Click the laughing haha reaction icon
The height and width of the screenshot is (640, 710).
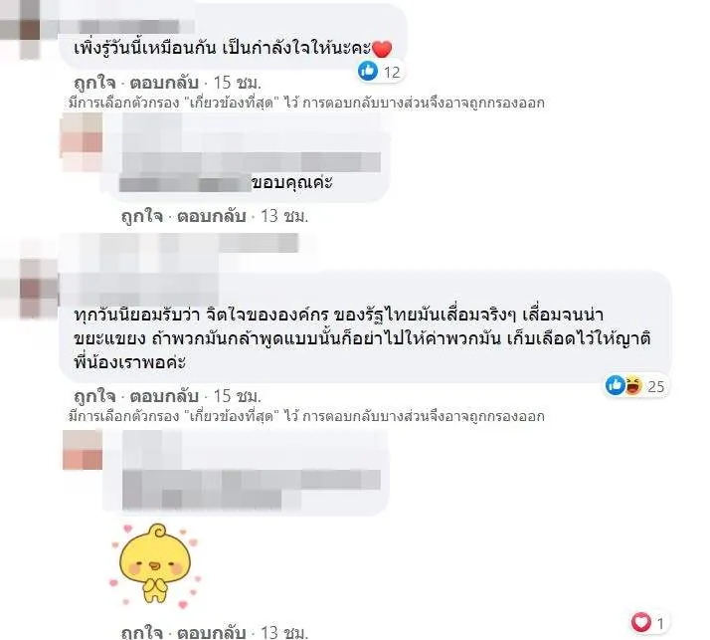coord(633,386)
